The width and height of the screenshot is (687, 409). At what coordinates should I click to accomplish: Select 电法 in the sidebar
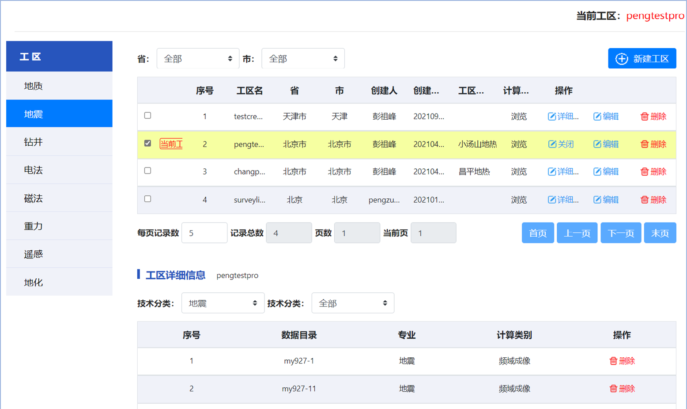click(x=59, y=170)
